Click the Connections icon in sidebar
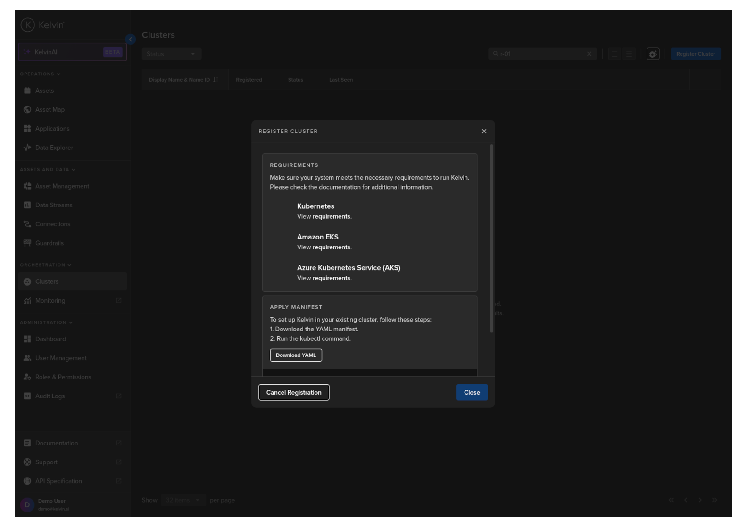This screenshot has width=747, height=528. pyautogui.click(x=27, y=224)
